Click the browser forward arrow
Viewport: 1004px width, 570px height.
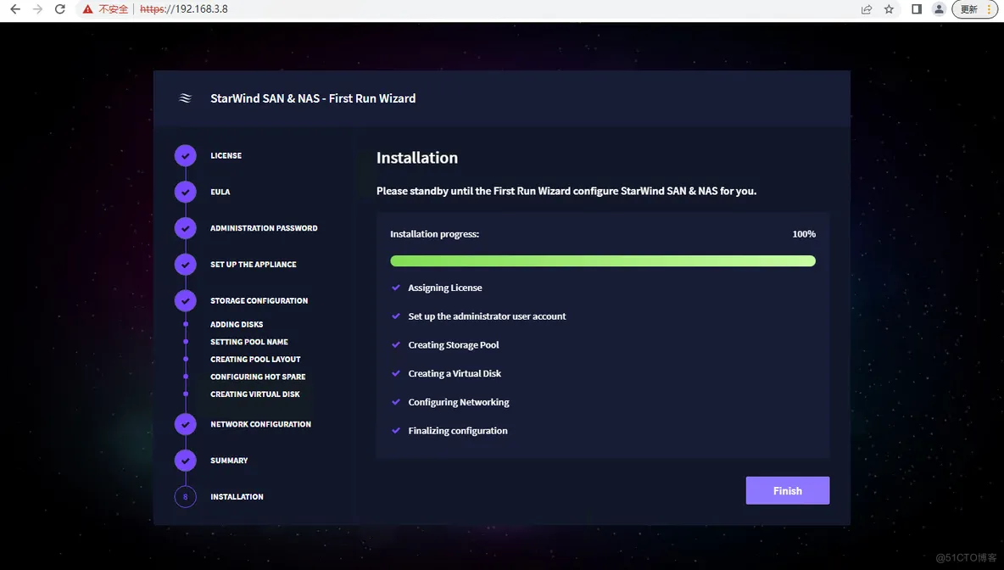38,9
